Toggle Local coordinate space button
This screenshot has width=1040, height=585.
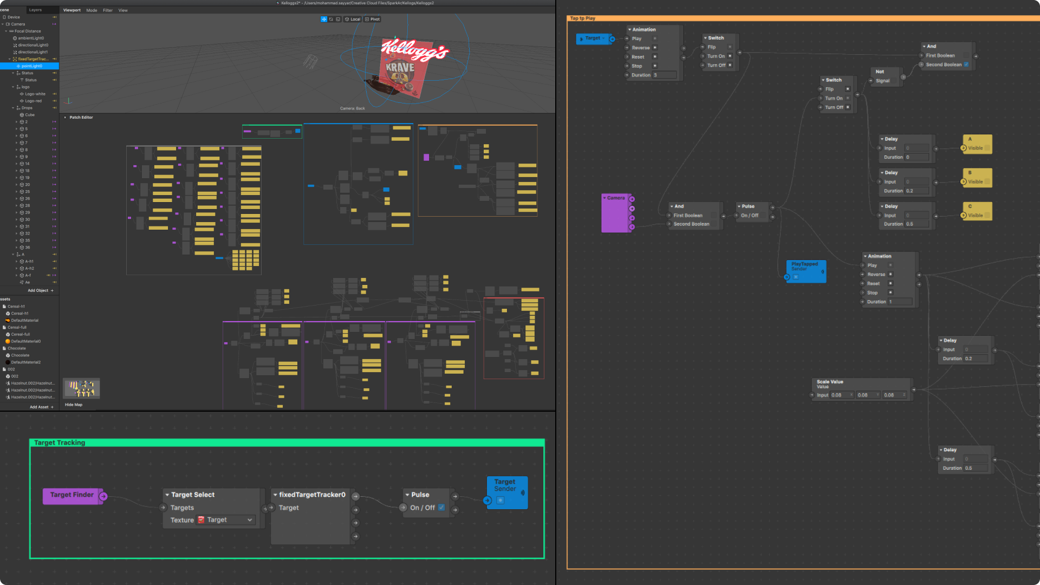point(353,19)
